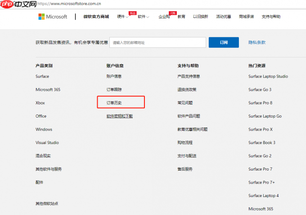Open the Xbox category link
Screen dimensions: 306x215
[x=40, y=103]
